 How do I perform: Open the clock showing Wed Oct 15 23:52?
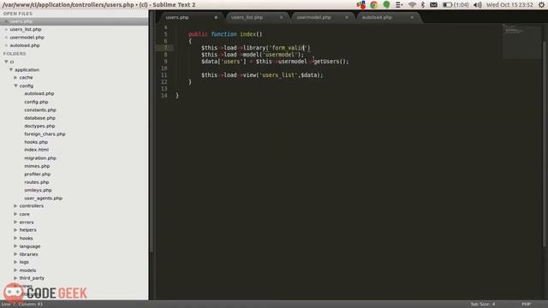509,4
